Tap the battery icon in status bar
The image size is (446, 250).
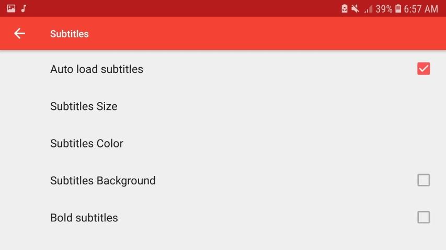(398, 9)
